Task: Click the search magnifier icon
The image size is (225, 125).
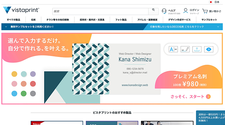Action: pos(153,10)
